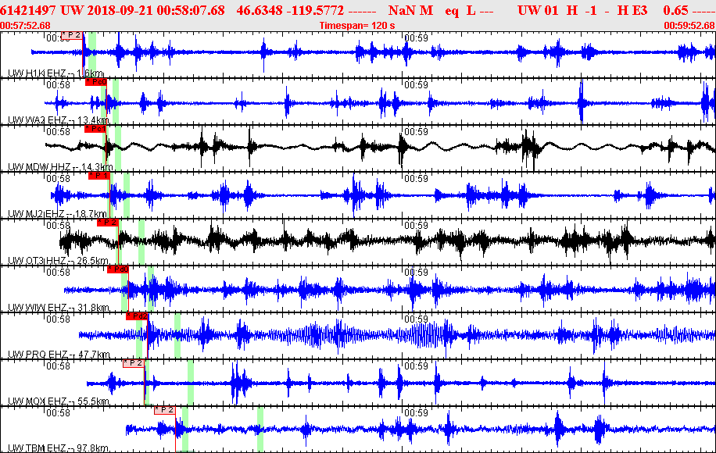Select the P 2 pick flag on H1K trace
This screenshot has width=716, height=453.
click(x=72, y=35)
